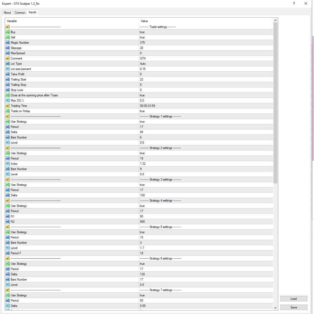Click the integer icon beside Take Profit

pyautogui.click(x=8, y=74)
